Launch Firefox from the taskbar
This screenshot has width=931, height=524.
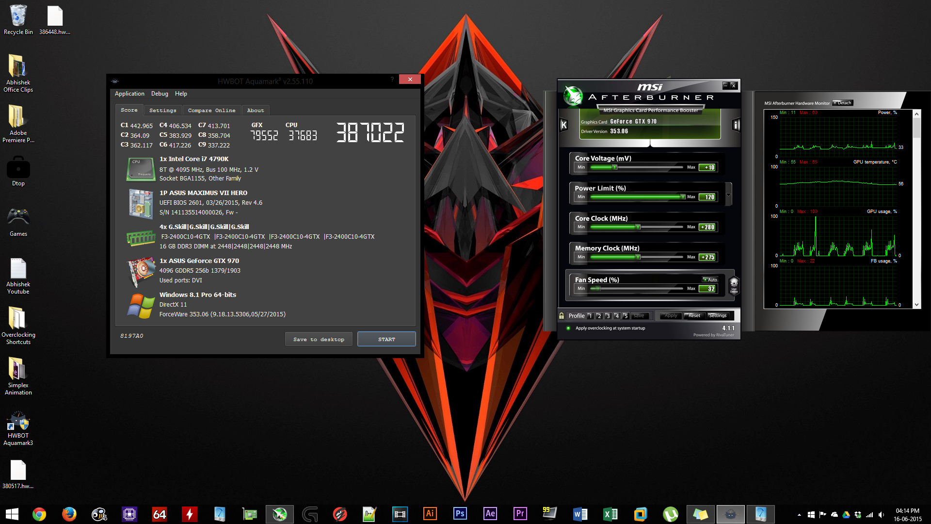[x=69, y=514]
